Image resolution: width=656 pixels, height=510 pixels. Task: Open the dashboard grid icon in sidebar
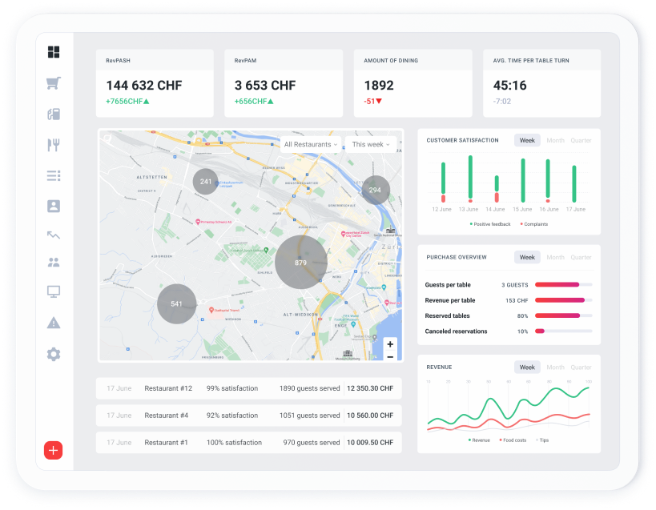pos(54,52)
